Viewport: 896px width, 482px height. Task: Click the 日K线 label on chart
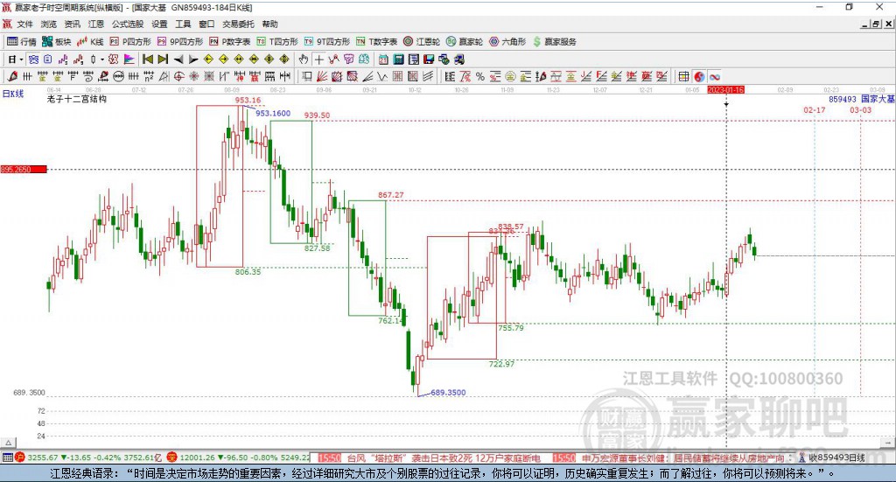tap(13, 94)
